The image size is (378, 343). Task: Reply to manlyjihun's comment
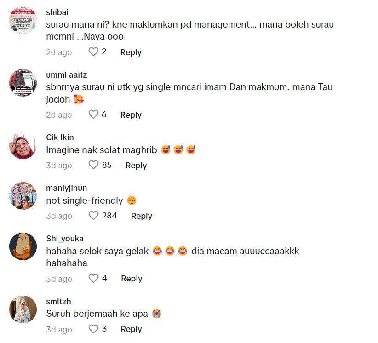point(142,216)
